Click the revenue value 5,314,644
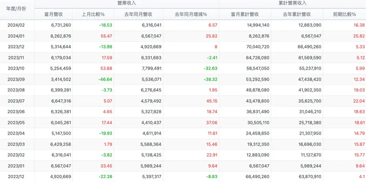Viewport: 366px width, 182px height. click(61, 47)
